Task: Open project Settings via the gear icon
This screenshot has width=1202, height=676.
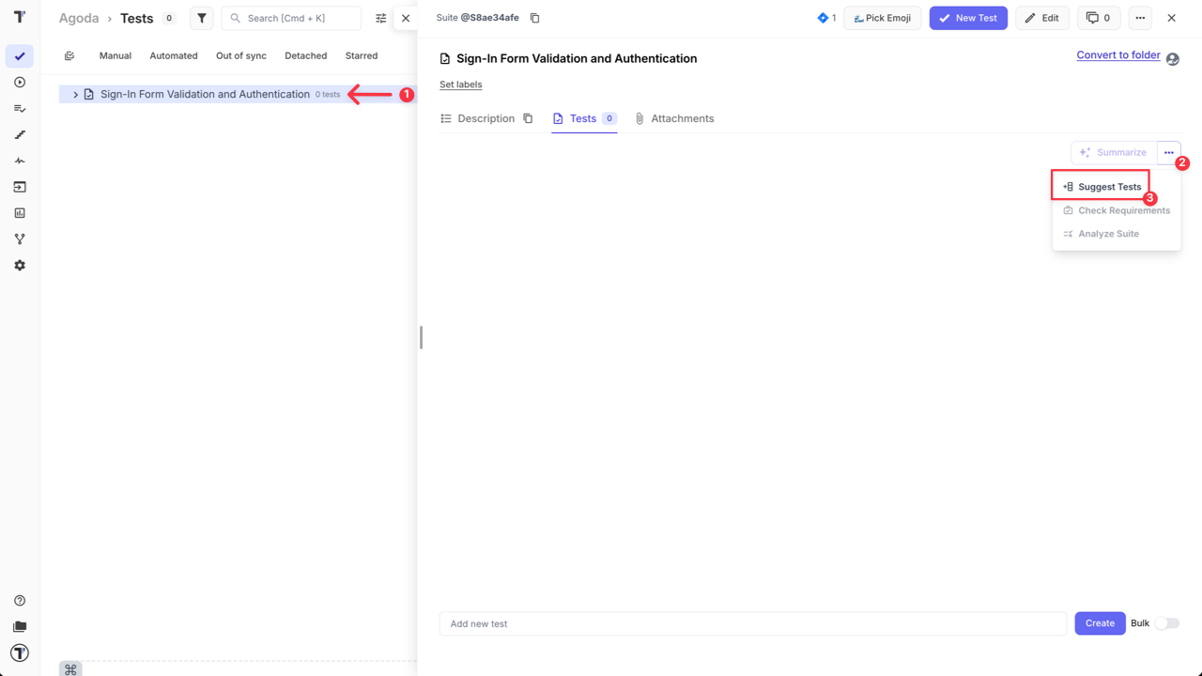Action: [x=20, y=265]
